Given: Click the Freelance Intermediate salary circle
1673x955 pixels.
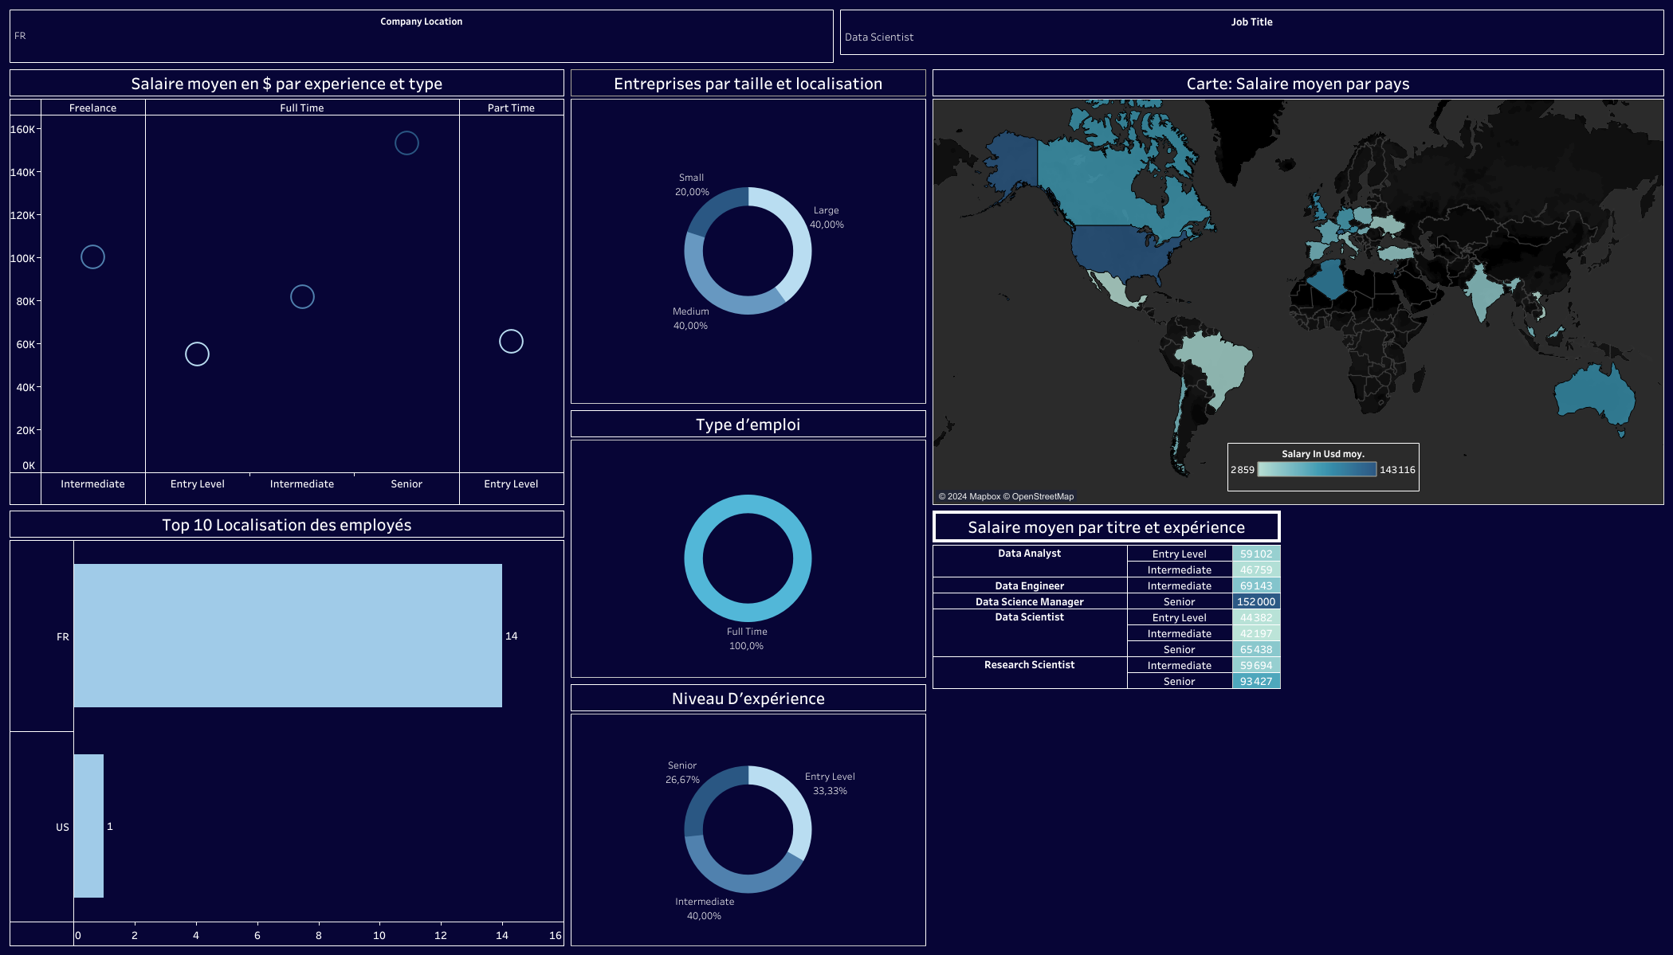Looking at the screenshot, I should tap(92, 256).
